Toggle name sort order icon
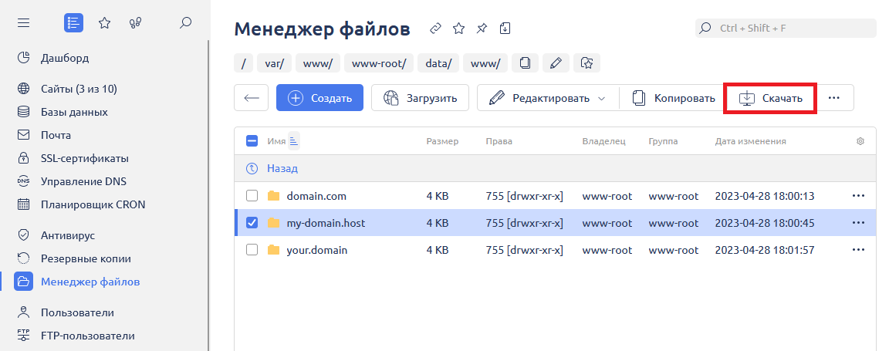The width and height of the screenshot is (889, 351). coord(294,141)
